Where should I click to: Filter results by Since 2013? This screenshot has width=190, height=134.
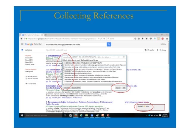pyautogui.click(x=29, y=62)
